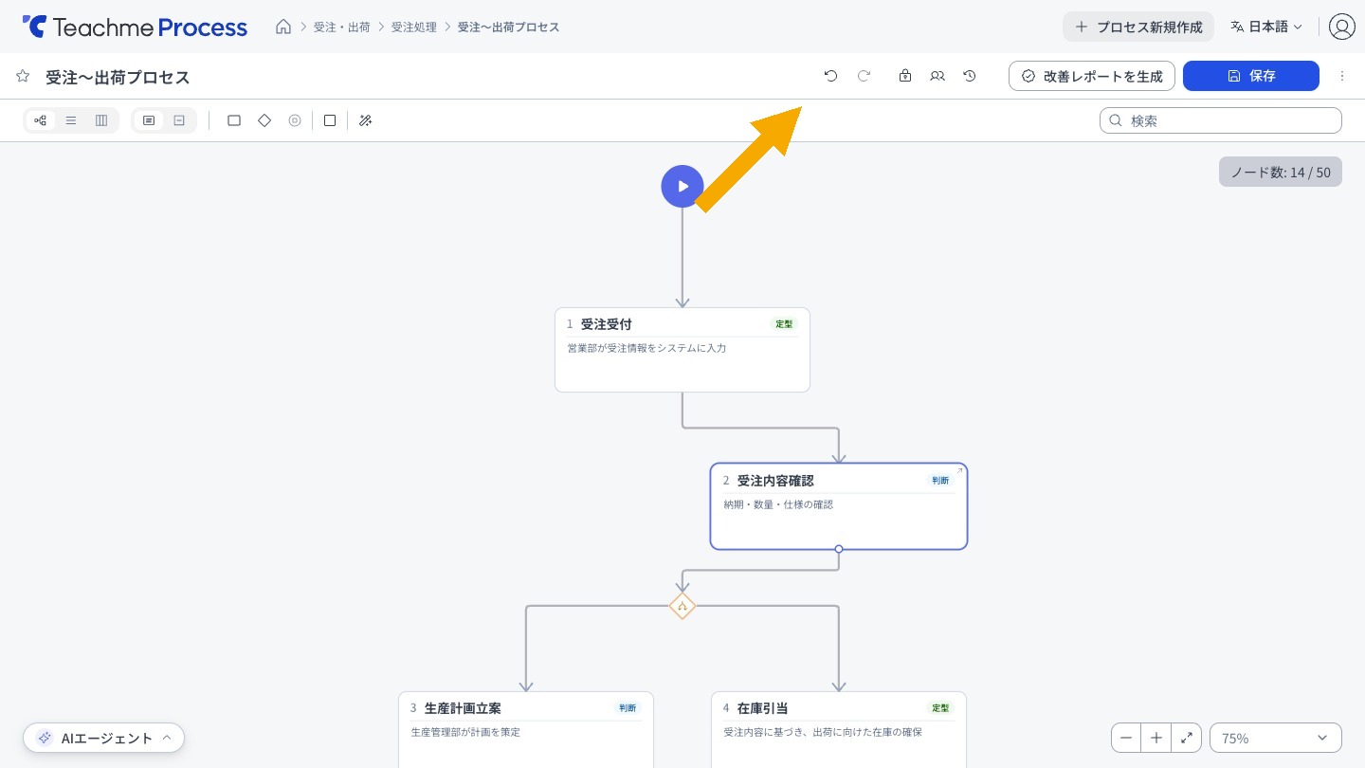Click the ノード数: 14 / 50 counter

1281,172
